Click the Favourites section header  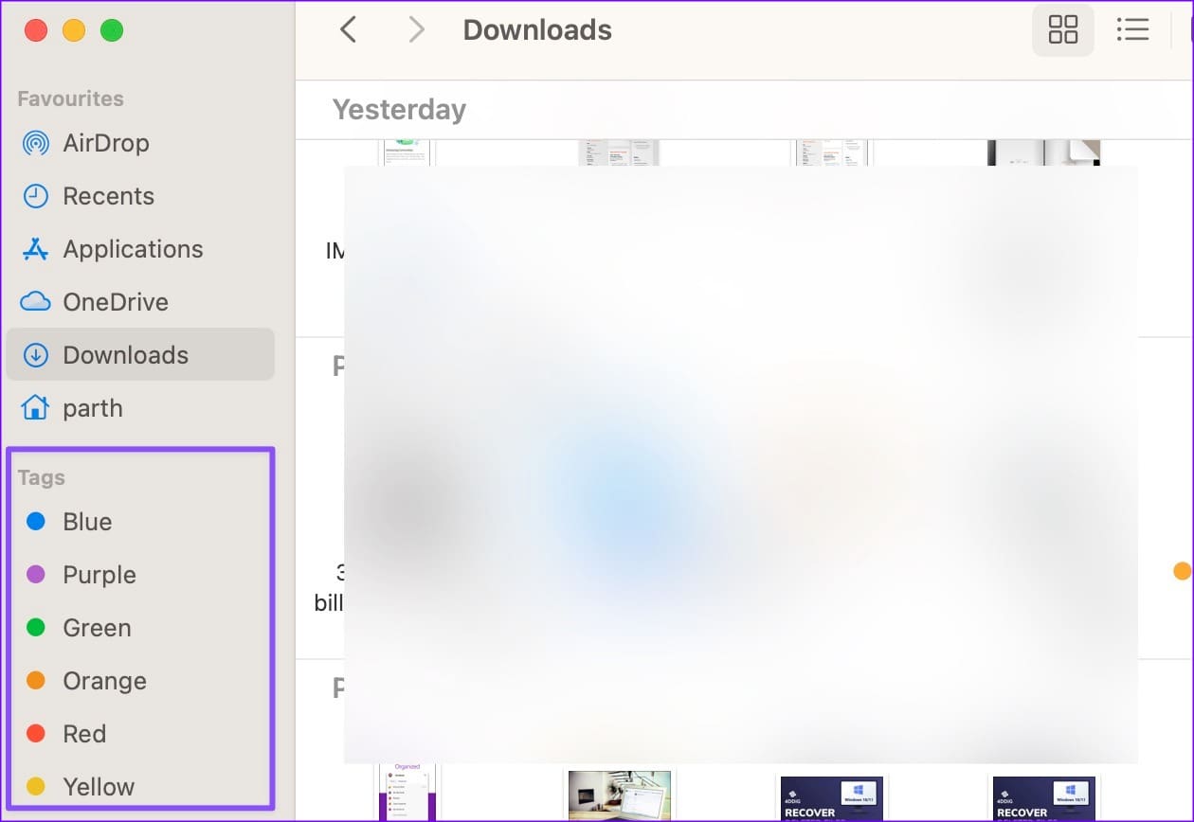pos(70,98)
